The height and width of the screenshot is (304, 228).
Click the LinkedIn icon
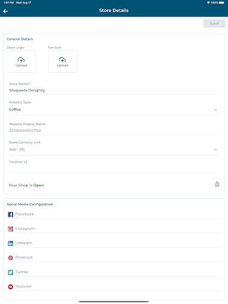click(11, 243)
